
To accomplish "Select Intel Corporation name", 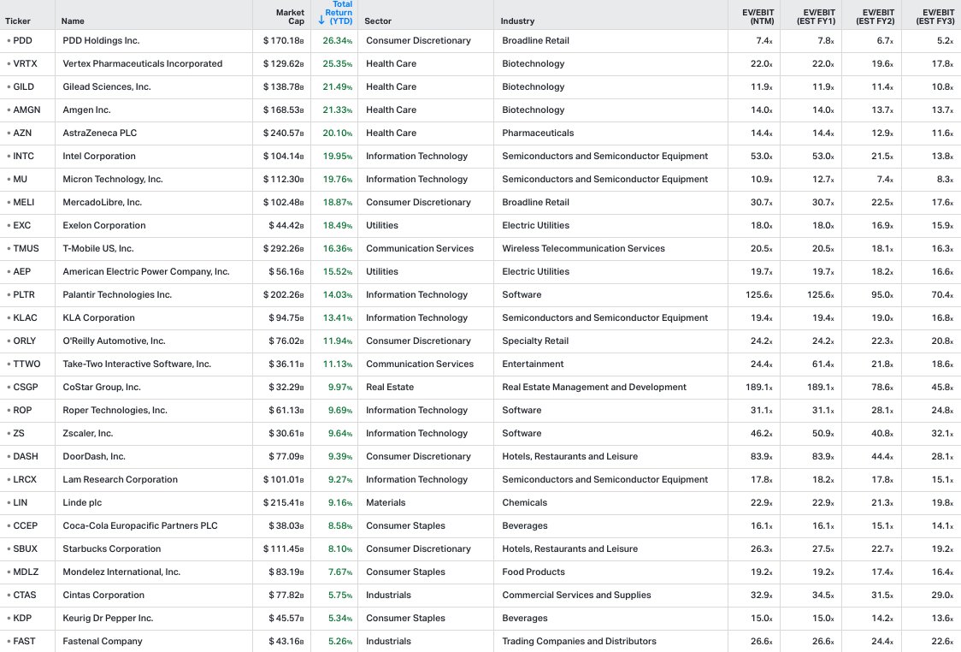I will (99, 157).
